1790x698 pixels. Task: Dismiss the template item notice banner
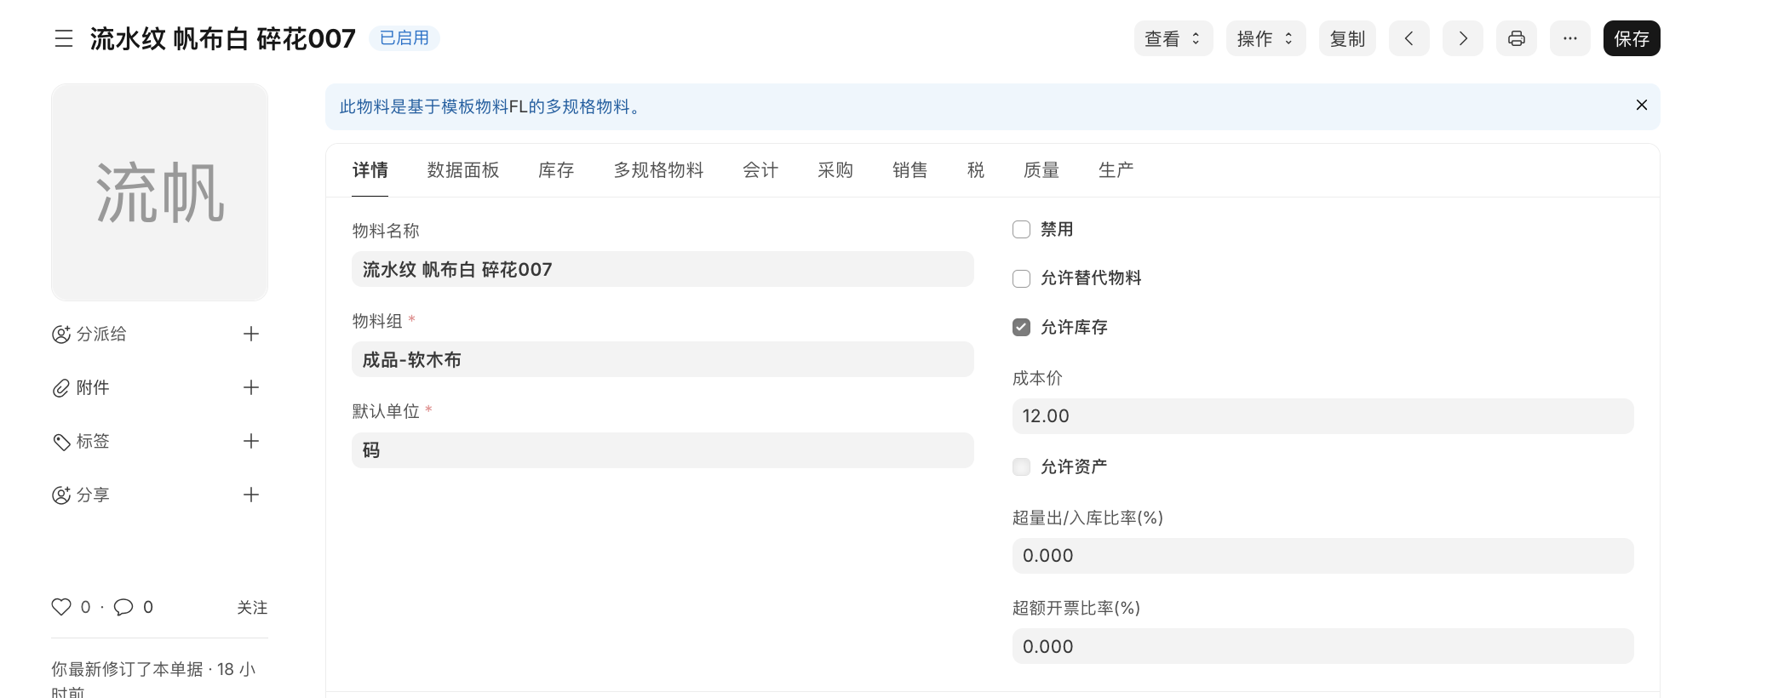1641,106
